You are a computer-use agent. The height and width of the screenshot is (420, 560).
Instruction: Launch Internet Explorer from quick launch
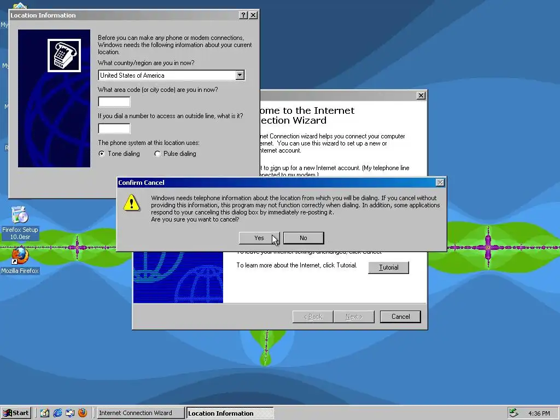[57, 413]
